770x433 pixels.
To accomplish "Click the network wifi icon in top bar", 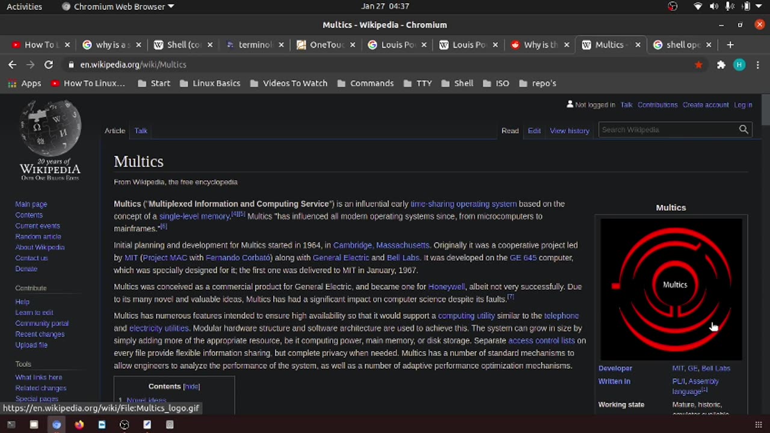I will point(698,7).
